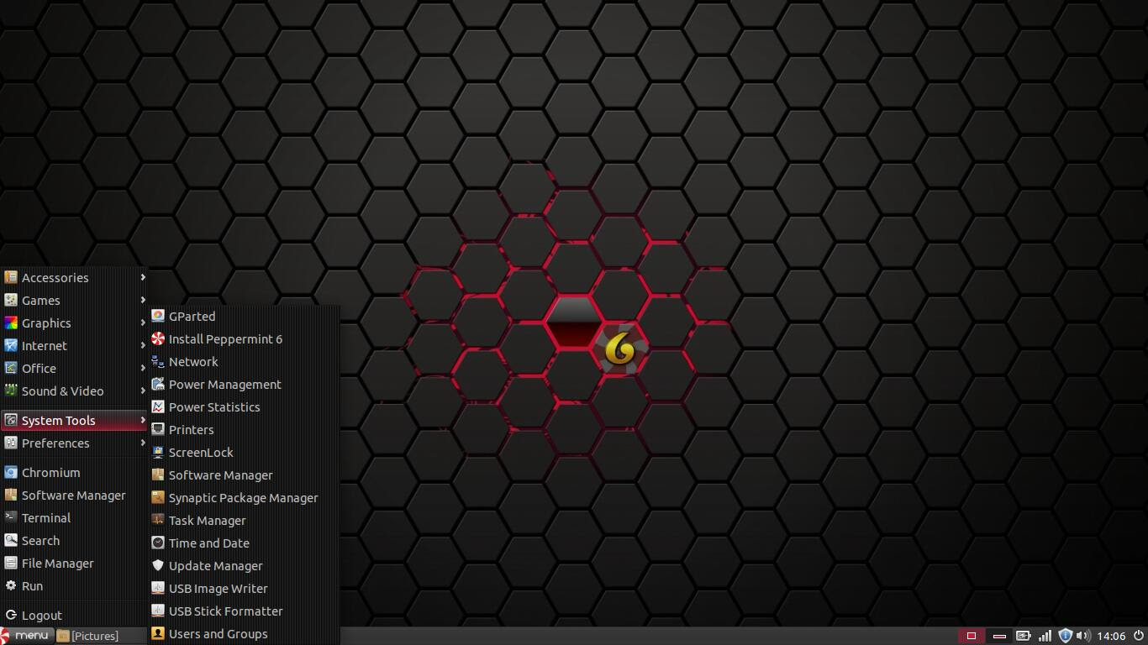Open the Network settings entry
1148x645 pixels.
(x=244, y=362)
